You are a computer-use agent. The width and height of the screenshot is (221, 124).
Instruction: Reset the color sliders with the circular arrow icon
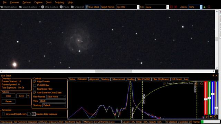click(x=215, y=117)
